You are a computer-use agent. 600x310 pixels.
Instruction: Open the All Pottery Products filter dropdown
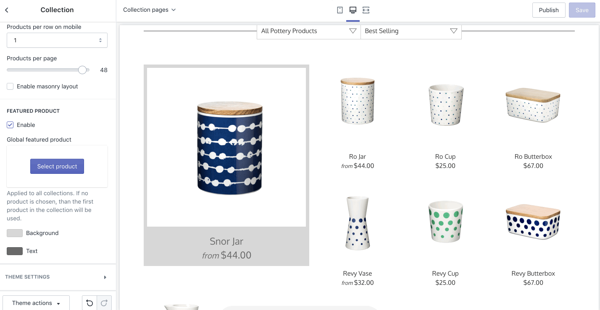(x=309, y=31)
